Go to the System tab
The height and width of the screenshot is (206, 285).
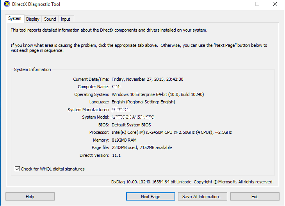15,18
